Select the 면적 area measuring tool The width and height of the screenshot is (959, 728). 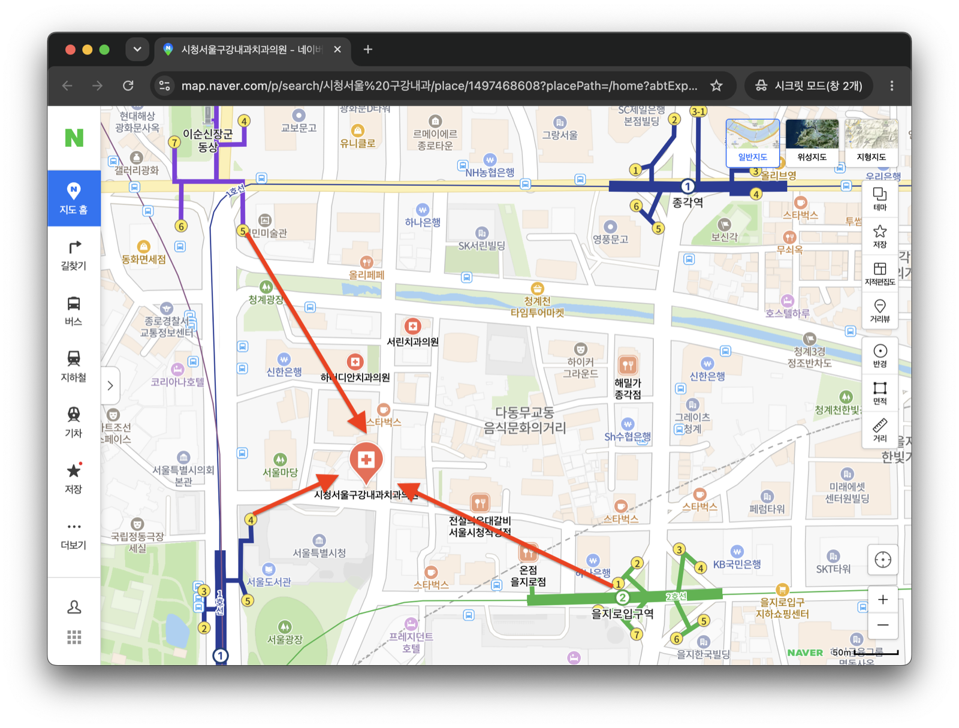coord(880,393)
